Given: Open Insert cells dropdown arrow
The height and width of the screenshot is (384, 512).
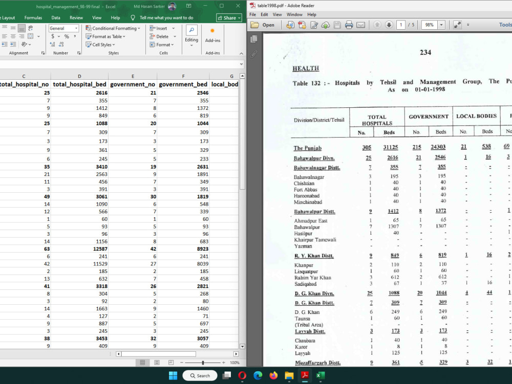Looking at the screenshot, I should 174,28.
